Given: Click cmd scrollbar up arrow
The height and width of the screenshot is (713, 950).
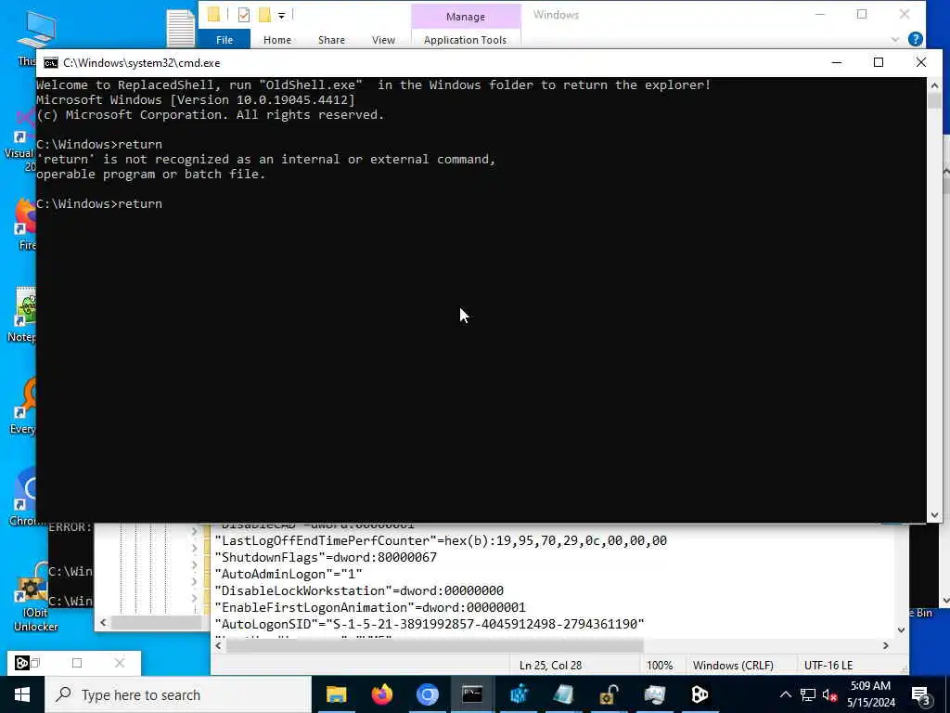Looking at the screenshot, I should (933, 85).
